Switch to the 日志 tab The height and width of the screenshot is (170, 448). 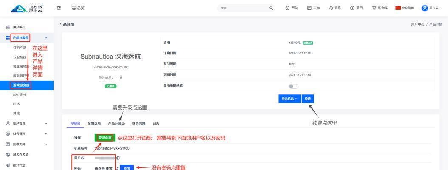156,123
